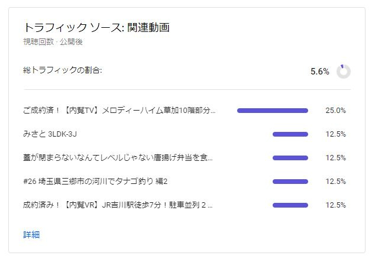Select the メロディーハイム草加10階部分 video title
The width and height of the screenshot is (372, 262).
coord(119,111)
